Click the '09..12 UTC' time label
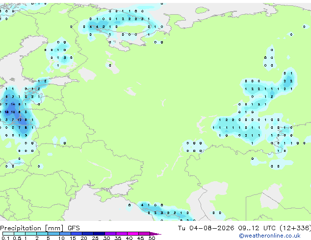Screen dimensions: 311x240 257,228
